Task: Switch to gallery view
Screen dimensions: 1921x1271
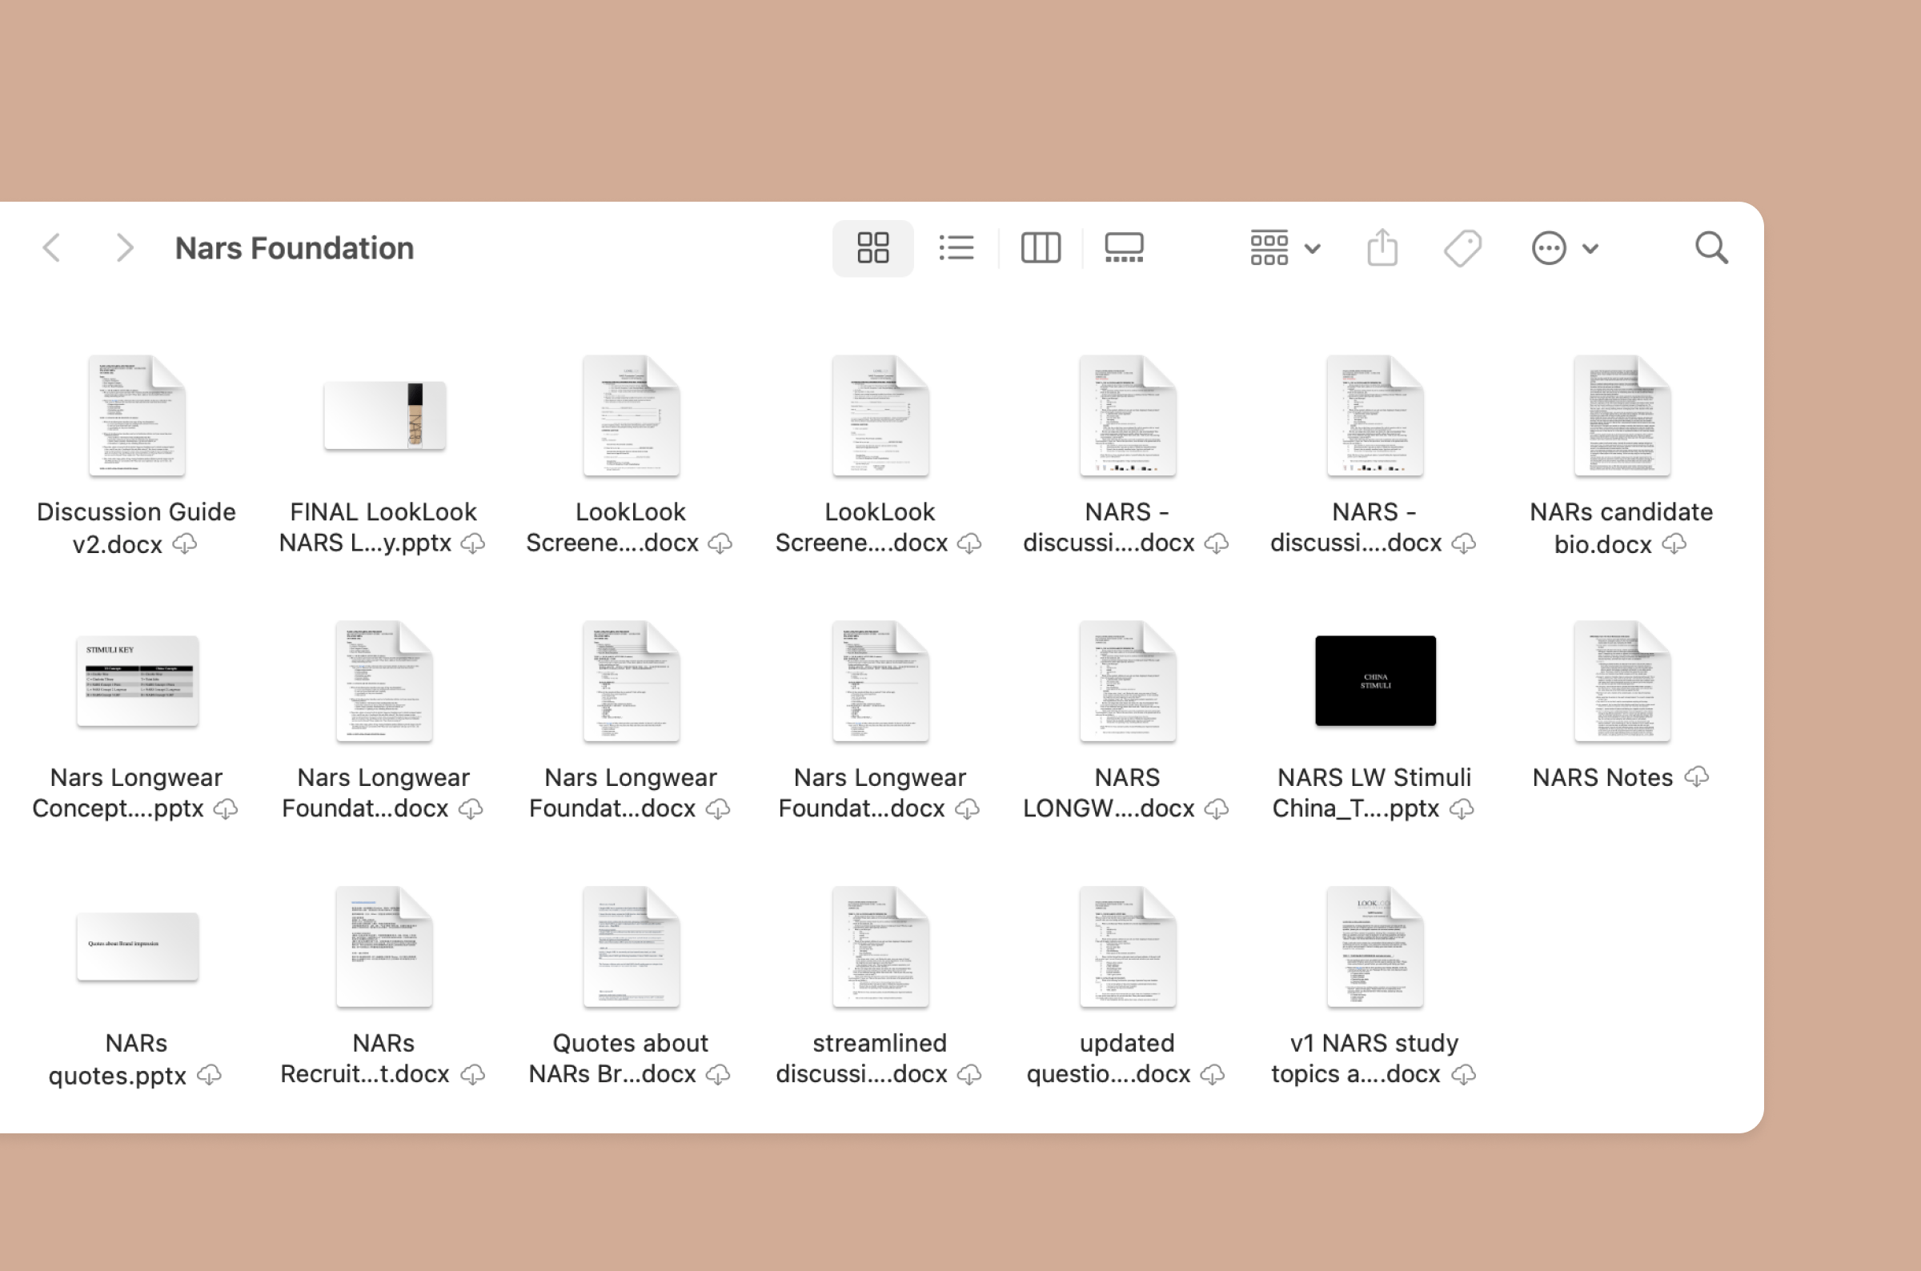Action: 1124,248
